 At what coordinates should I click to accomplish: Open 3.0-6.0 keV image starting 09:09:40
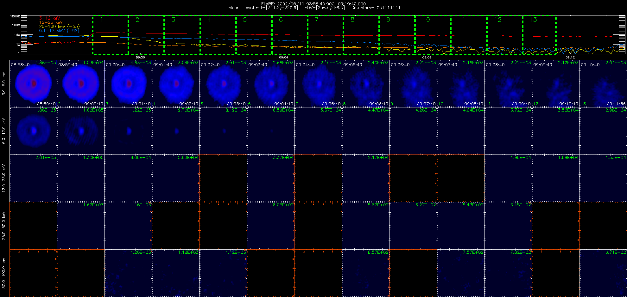(x=556, y=83)
